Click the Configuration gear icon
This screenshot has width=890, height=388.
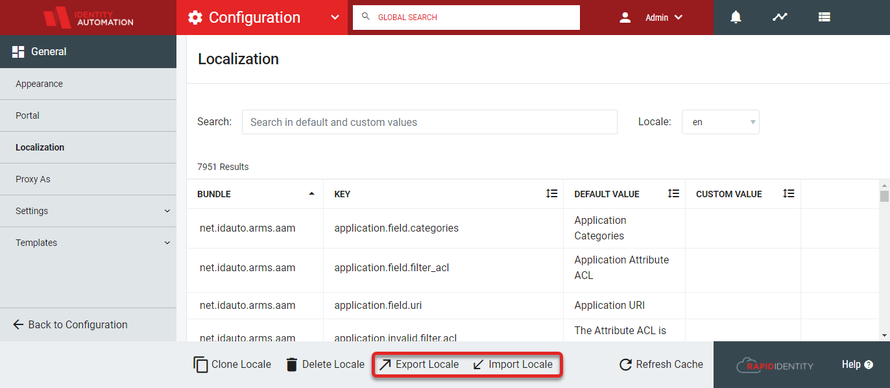(x=195, y=18)
